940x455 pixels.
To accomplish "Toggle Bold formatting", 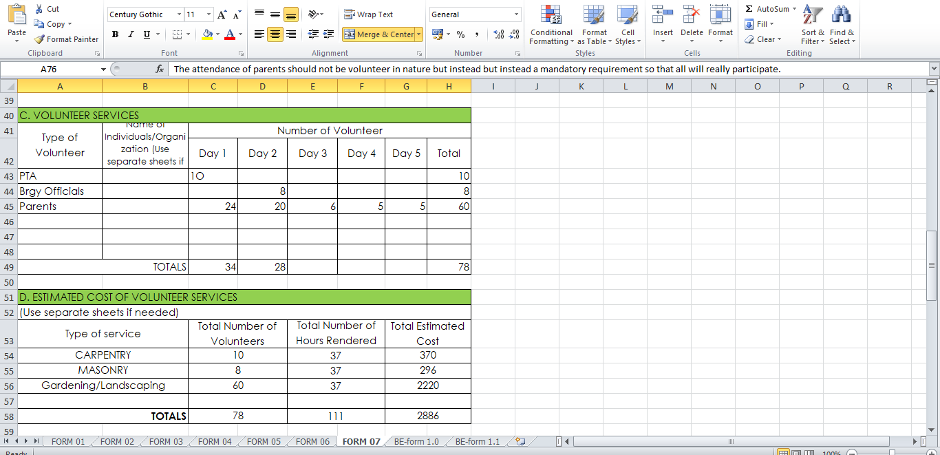I will click(x=115, y=34).
